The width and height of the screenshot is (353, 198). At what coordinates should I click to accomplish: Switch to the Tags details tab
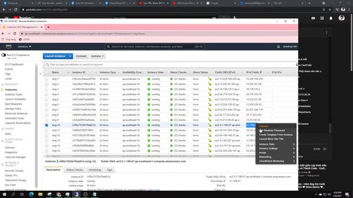click(109, 170)
